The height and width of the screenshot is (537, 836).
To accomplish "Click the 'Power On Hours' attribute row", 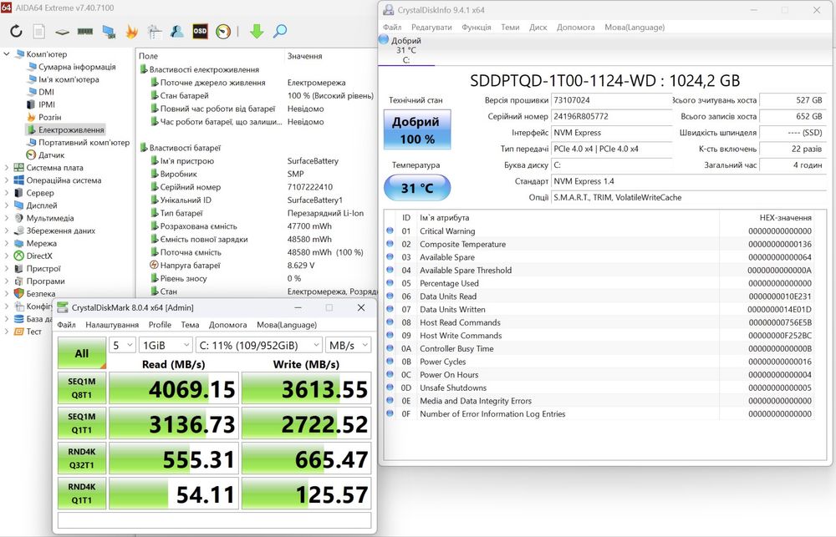I will [x=599, y=374].
